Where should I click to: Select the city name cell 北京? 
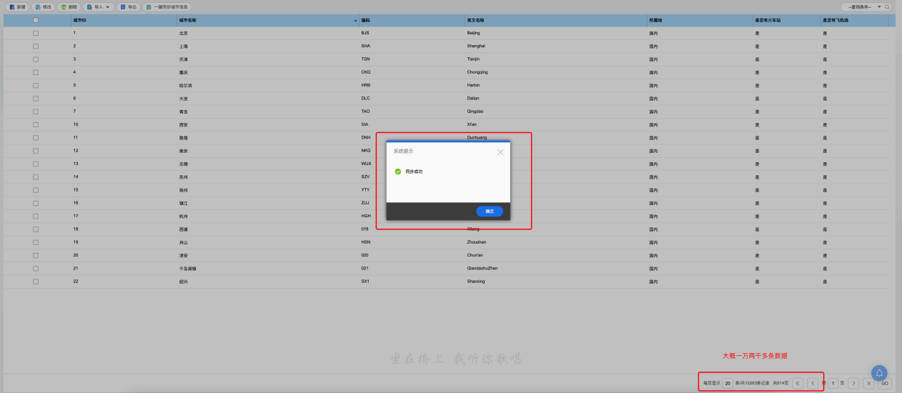click(x=184, y=33)
